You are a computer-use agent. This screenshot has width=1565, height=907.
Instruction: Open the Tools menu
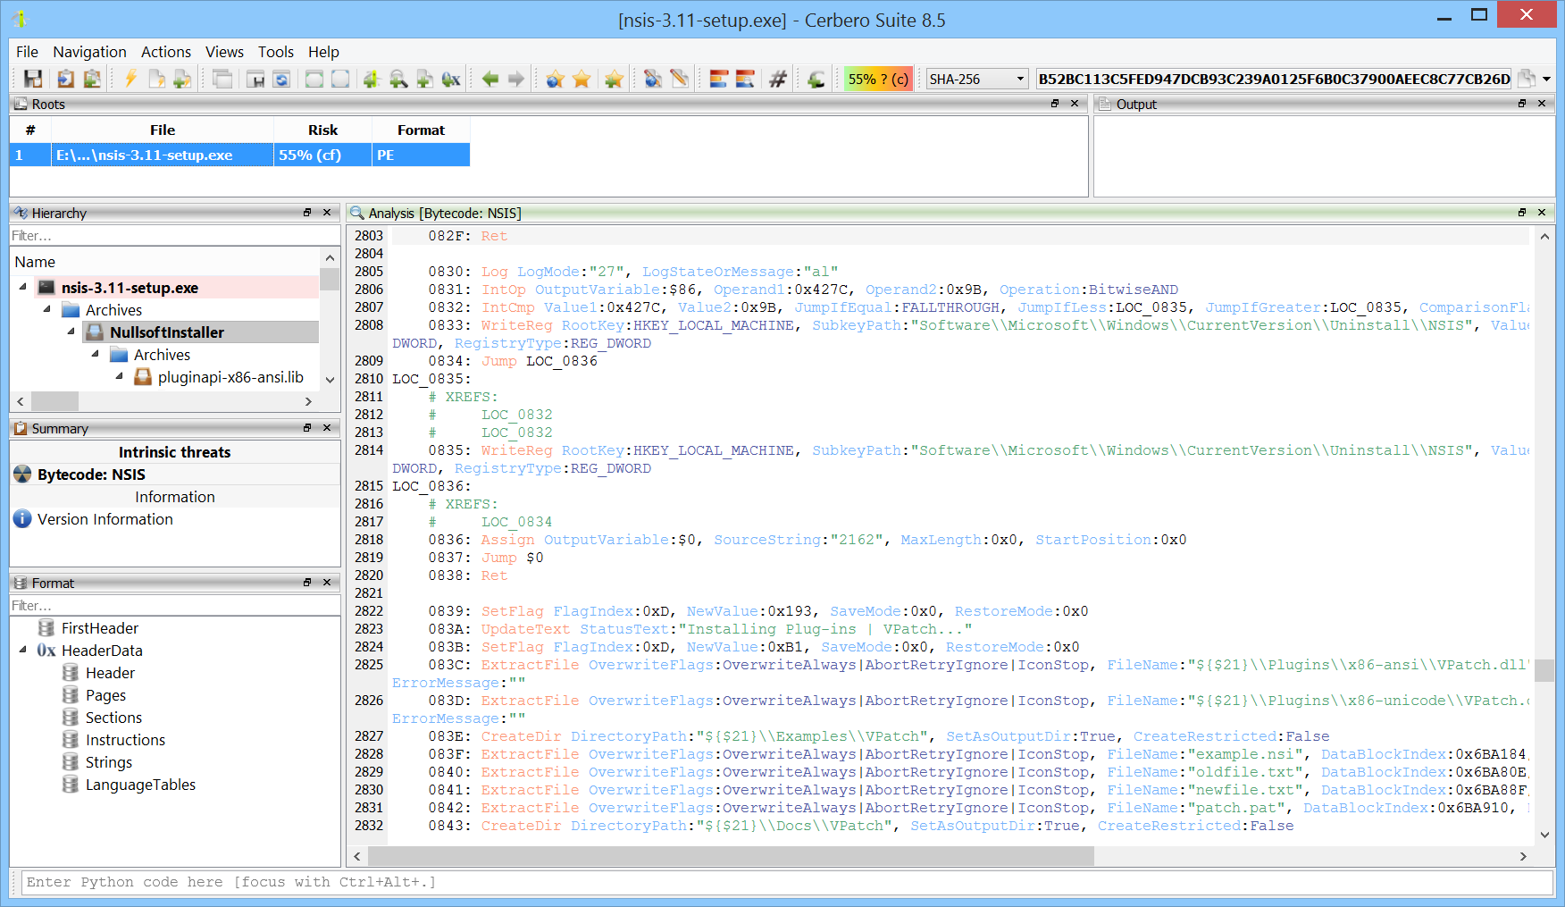(275, 52)
